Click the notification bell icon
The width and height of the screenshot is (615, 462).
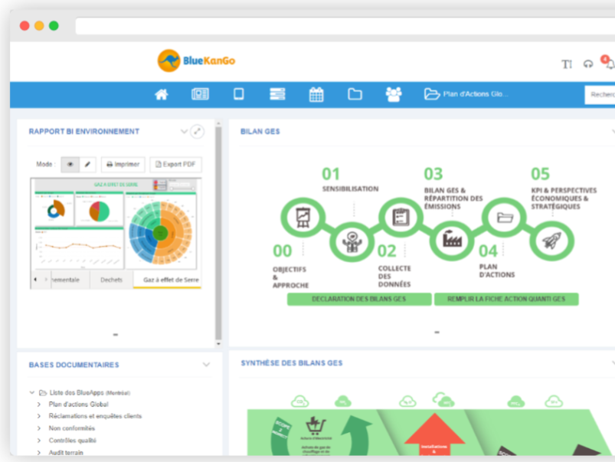pyautogui.click(x=609, y=64)
